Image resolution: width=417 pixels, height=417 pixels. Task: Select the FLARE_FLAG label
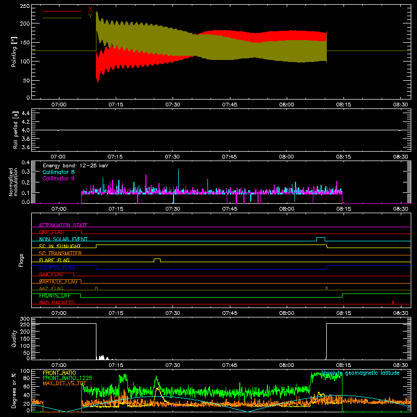[x=54, y=260]
